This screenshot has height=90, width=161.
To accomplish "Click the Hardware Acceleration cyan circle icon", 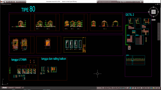I will point(151,88).
